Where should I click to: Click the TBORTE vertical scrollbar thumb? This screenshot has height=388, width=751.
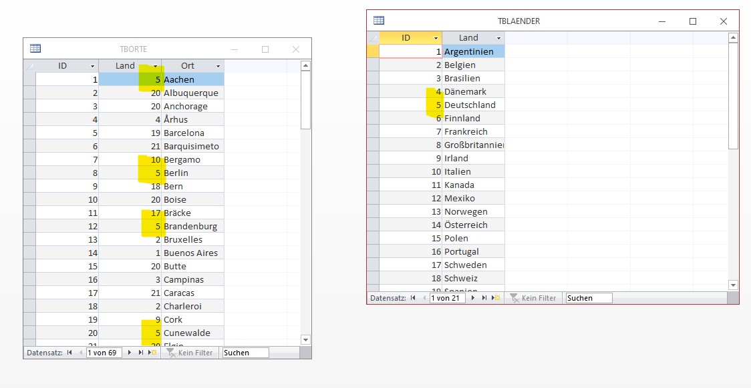click(x=305, y=100)
